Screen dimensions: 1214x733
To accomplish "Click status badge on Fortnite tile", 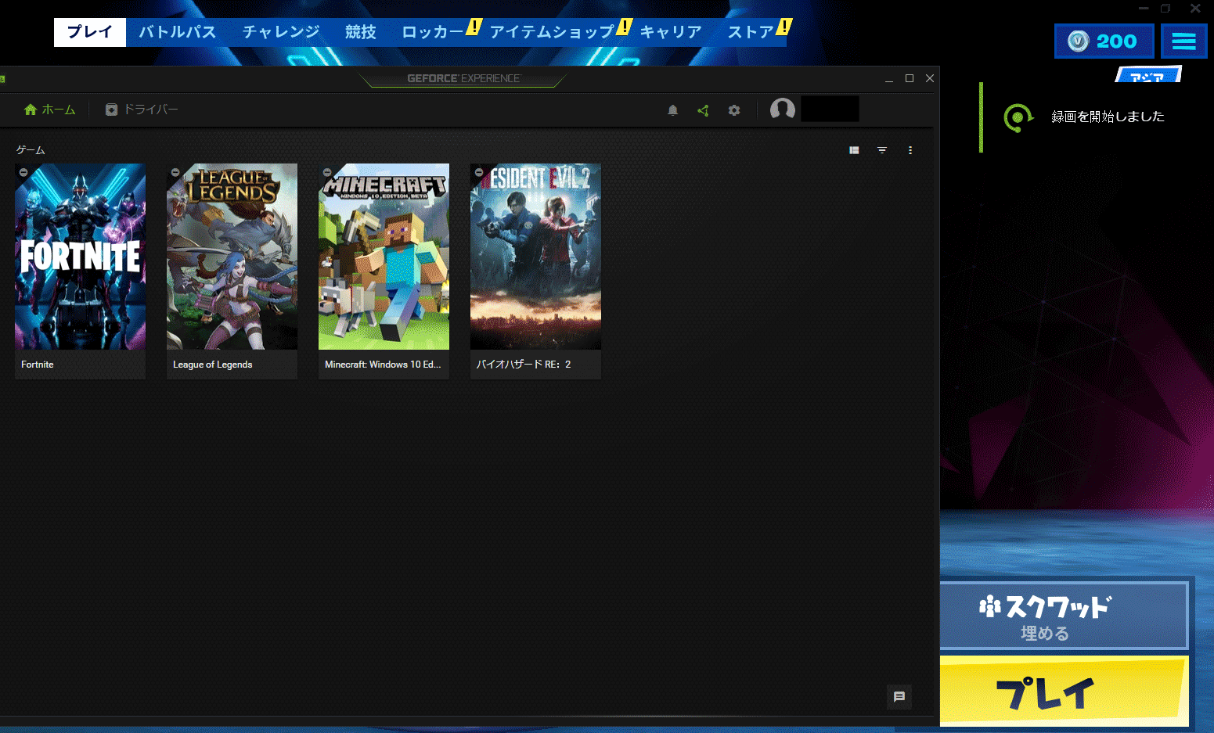I will (x=23, y=172).
